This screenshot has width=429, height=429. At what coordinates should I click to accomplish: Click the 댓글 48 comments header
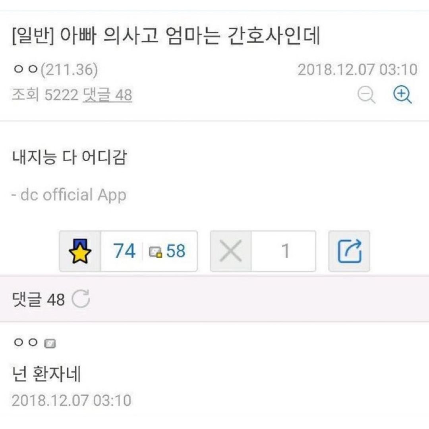point(38,299)
